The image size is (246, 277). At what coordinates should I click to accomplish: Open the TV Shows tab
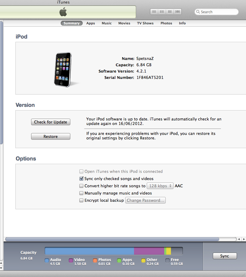pyautogui.click(x=145, y=23)
